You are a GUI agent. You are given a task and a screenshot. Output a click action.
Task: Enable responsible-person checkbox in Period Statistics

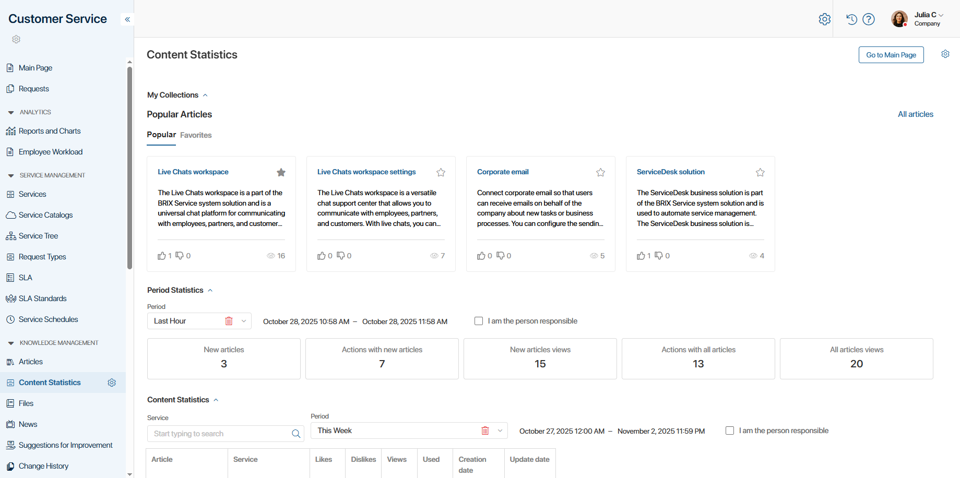click(x=479, y=321)
